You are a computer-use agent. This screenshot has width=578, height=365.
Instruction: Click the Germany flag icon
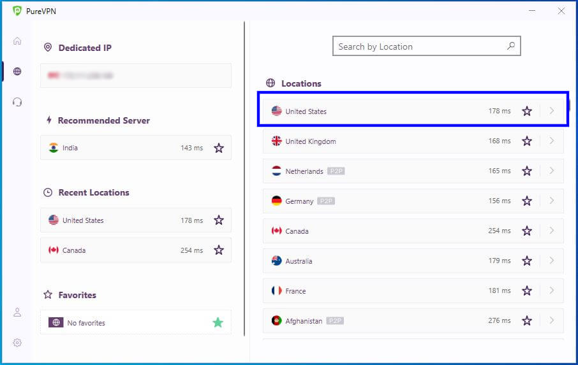[276, 201]
